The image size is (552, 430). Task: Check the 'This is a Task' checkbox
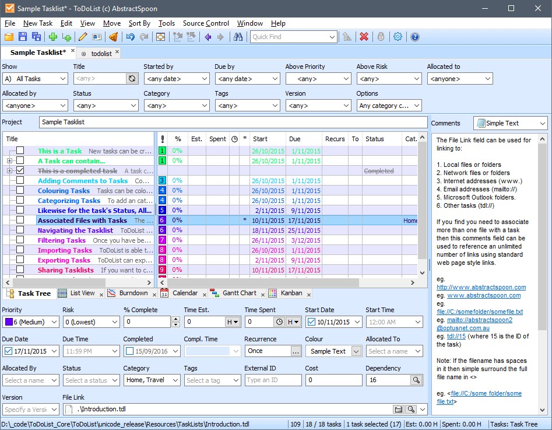[x=20, y=151]
